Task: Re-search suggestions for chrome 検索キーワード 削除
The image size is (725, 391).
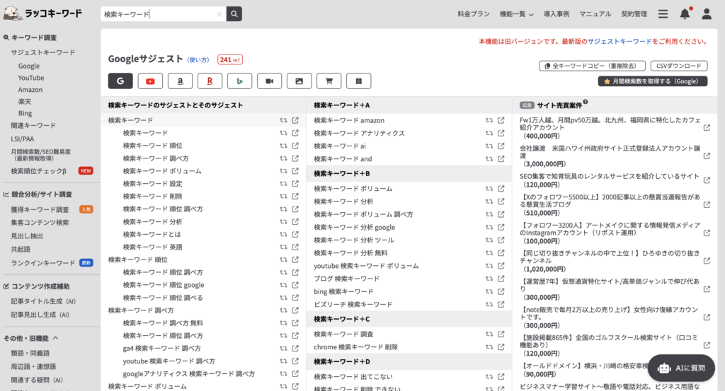Action: pos(489,346)
